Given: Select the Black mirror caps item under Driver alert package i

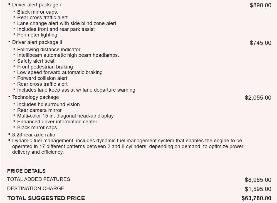Looking at the screenshot, I should coord(38,12).
